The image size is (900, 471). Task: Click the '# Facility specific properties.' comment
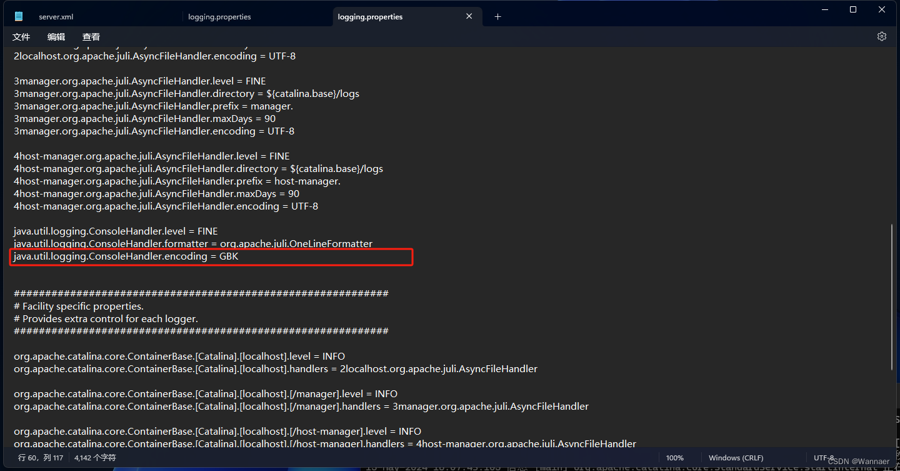click(x=79, y=306)
